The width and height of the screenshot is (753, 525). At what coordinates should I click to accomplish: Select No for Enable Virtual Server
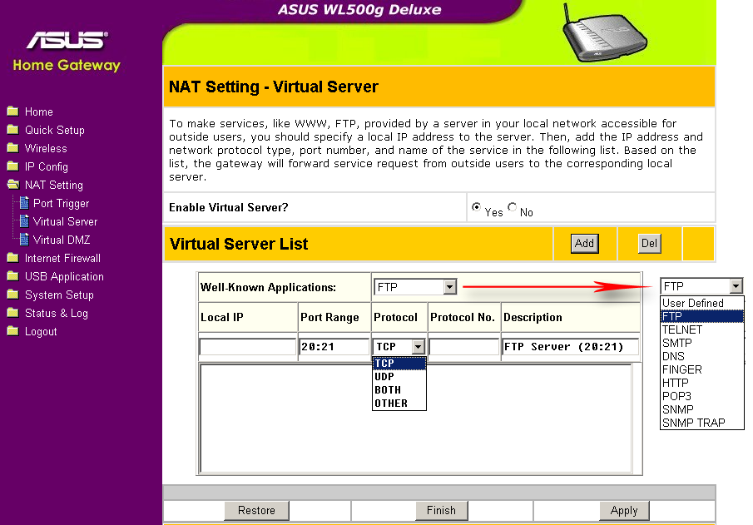tap(512, 207)
